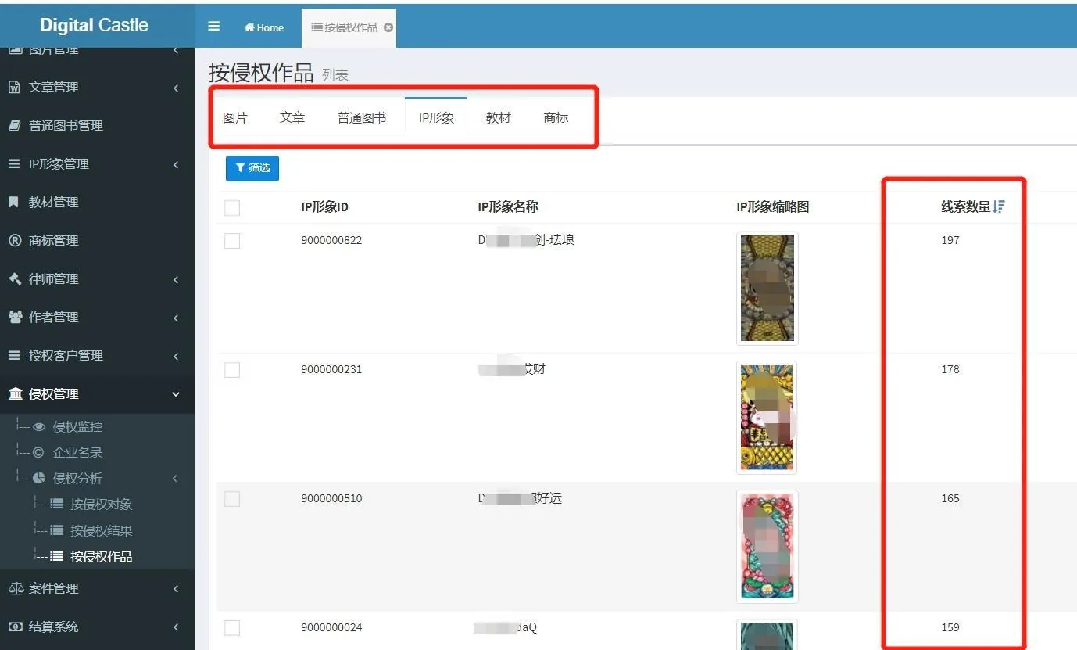Image resolution: width=1077 pixels, height=650 pixels.
Task: Click the ID cell 9000000510
Action: pyautogui.click(x=331, y=498)
